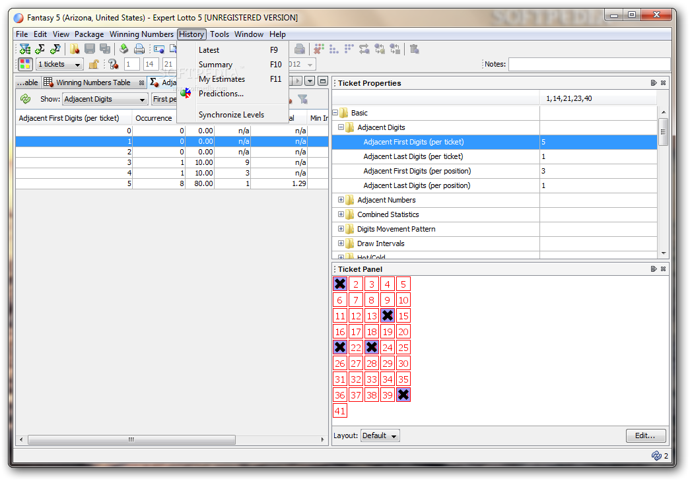Click the trash bin toolbar icon
Viewport: 690px width, 481px height.
(414, 49)
